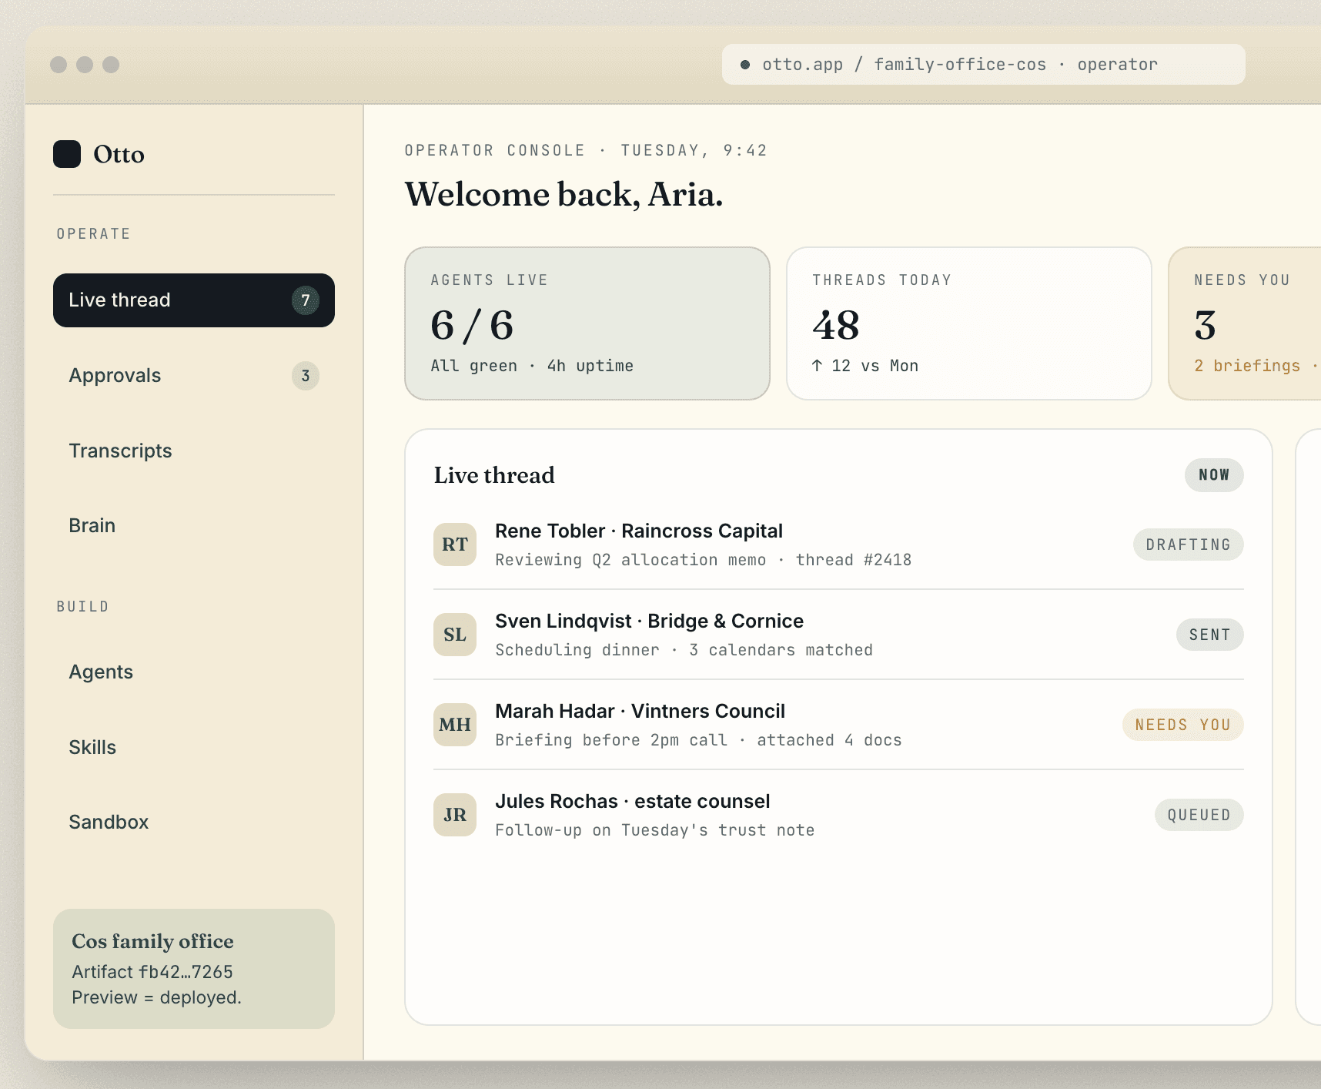The width and height of the screenshot is (1321, 1089).
Task: Click the status dot in the address bar
Action: (745, 65)
